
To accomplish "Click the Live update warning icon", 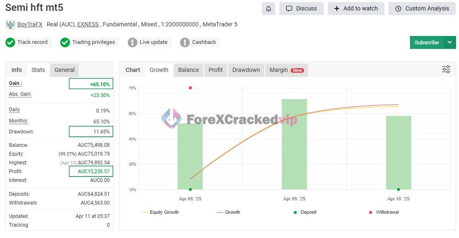I will click(132, 42).
